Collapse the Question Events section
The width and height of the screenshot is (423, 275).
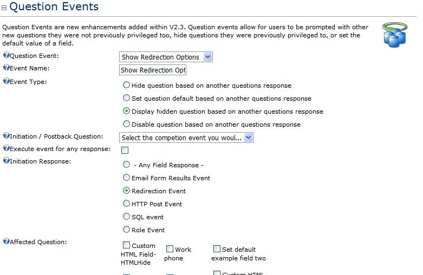point(4,8)
